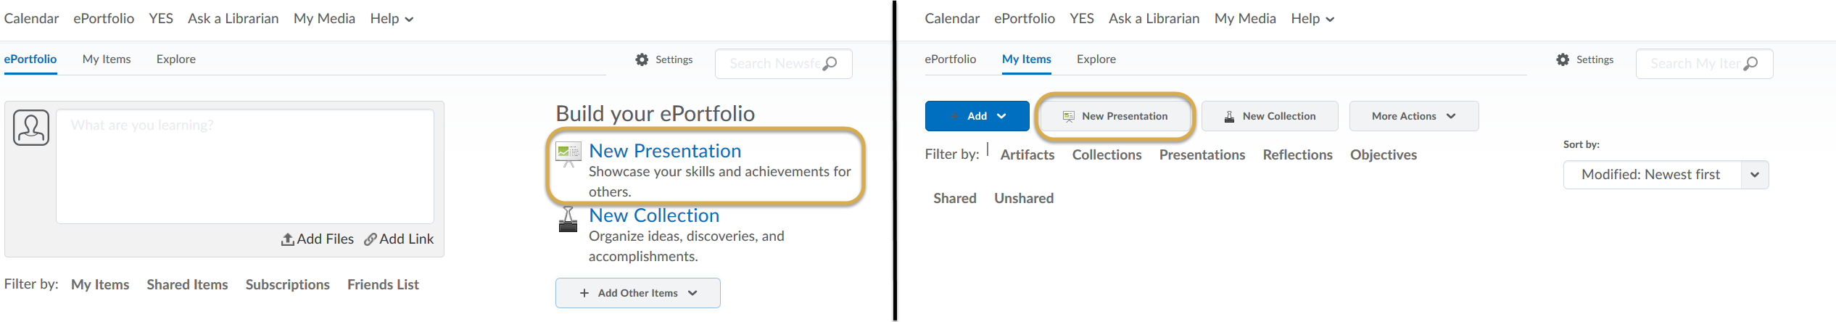Click the New Presentation link under Build your ePortfolio

click(x=665, y=151)
